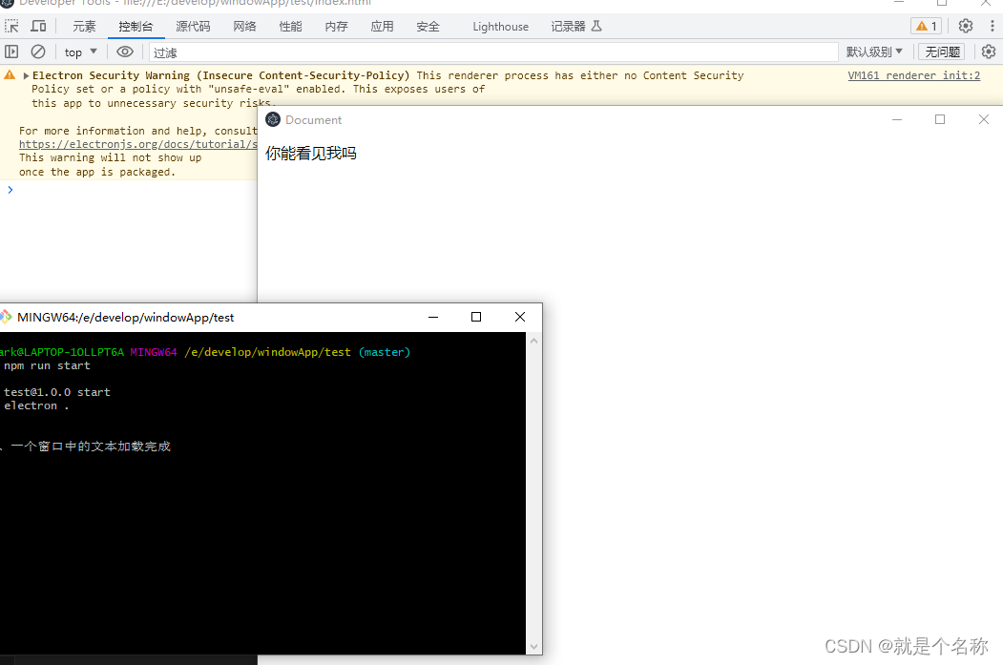Click the 无问题 issues button
1003x665 pixels.
(942, 52)
